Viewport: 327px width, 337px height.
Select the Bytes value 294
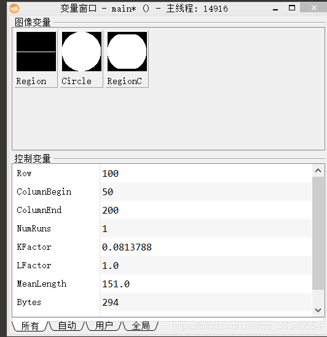tap(110, 303)
